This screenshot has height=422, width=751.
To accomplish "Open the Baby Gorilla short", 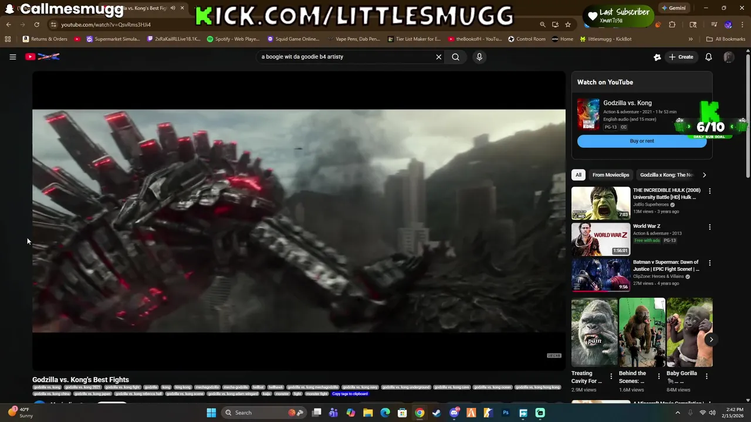I will pyautogui.click(x=689, y=332).
